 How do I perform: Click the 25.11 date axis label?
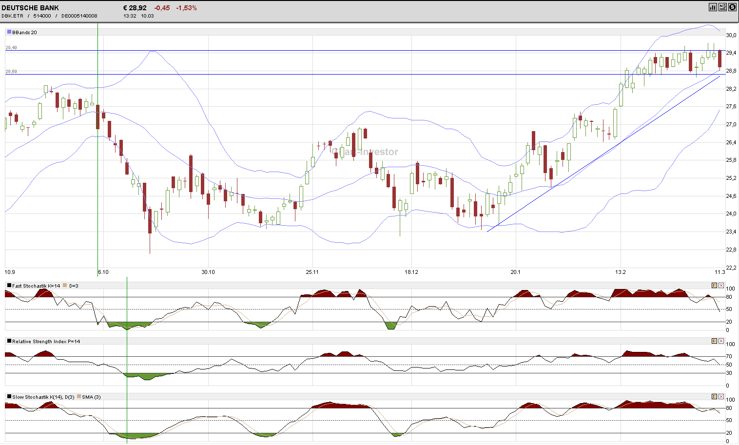(x=312, y=272)
